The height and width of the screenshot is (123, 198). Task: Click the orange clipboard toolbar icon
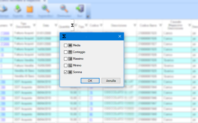pos(30,10)
